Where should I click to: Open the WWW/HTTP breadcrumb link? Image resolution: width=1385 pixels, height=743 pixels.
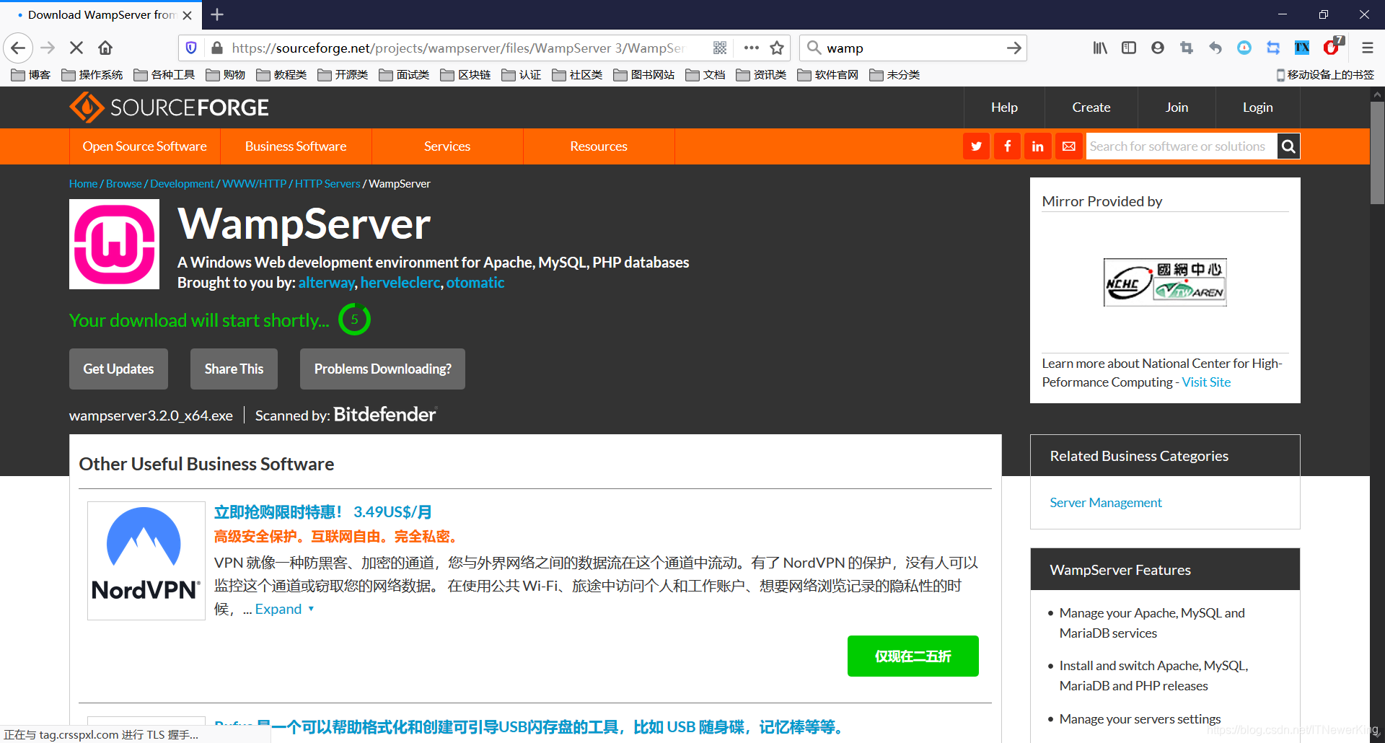pyautogui.click(x=254, y=184)
